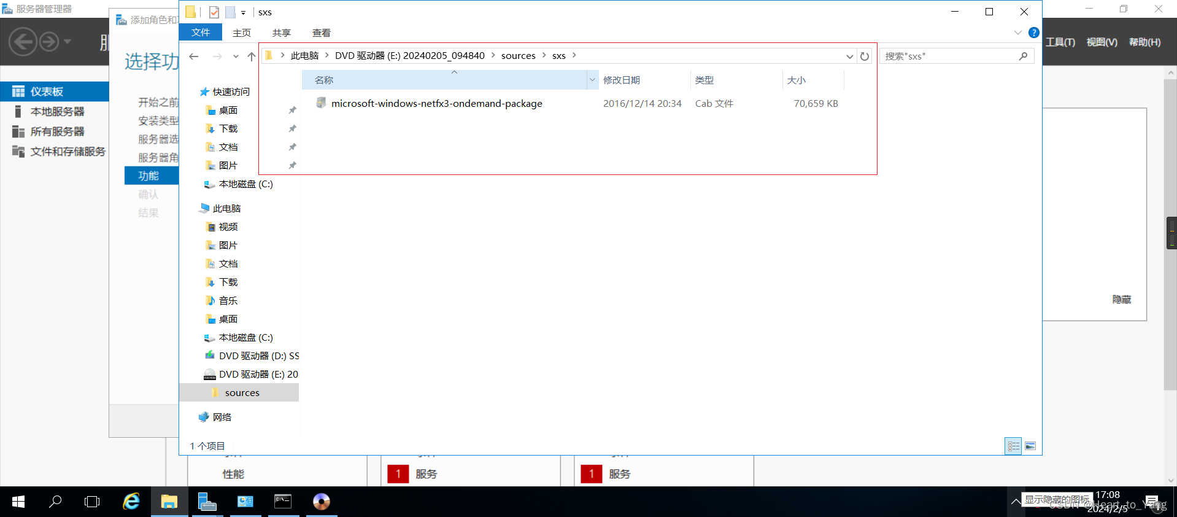Go back in File Explorer
The image size is (1177, 517).
click(x=194, y=56)
